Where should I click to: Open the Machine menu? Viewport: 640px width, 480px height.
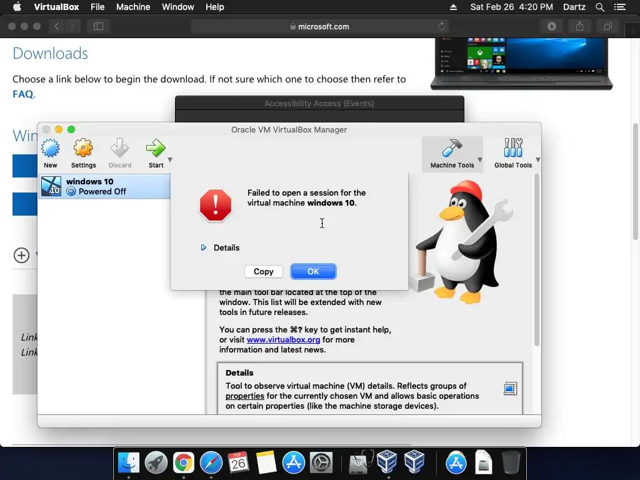133,7
